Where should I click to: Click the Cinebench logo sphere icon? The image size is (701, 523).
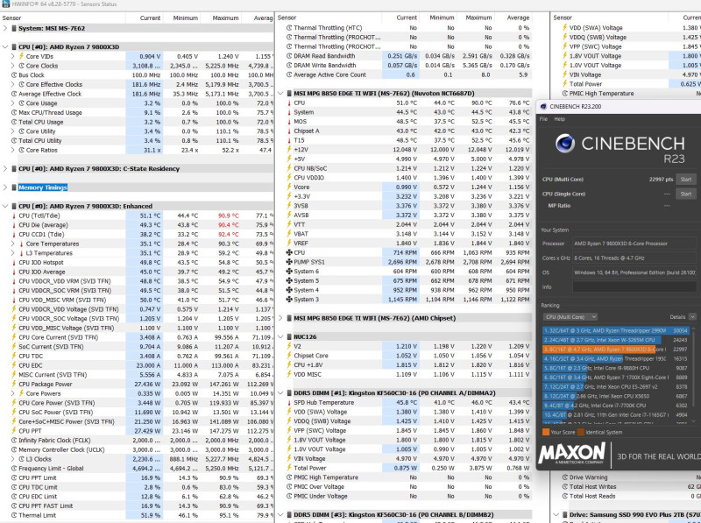pyautogui.click(x=565, y=144)
